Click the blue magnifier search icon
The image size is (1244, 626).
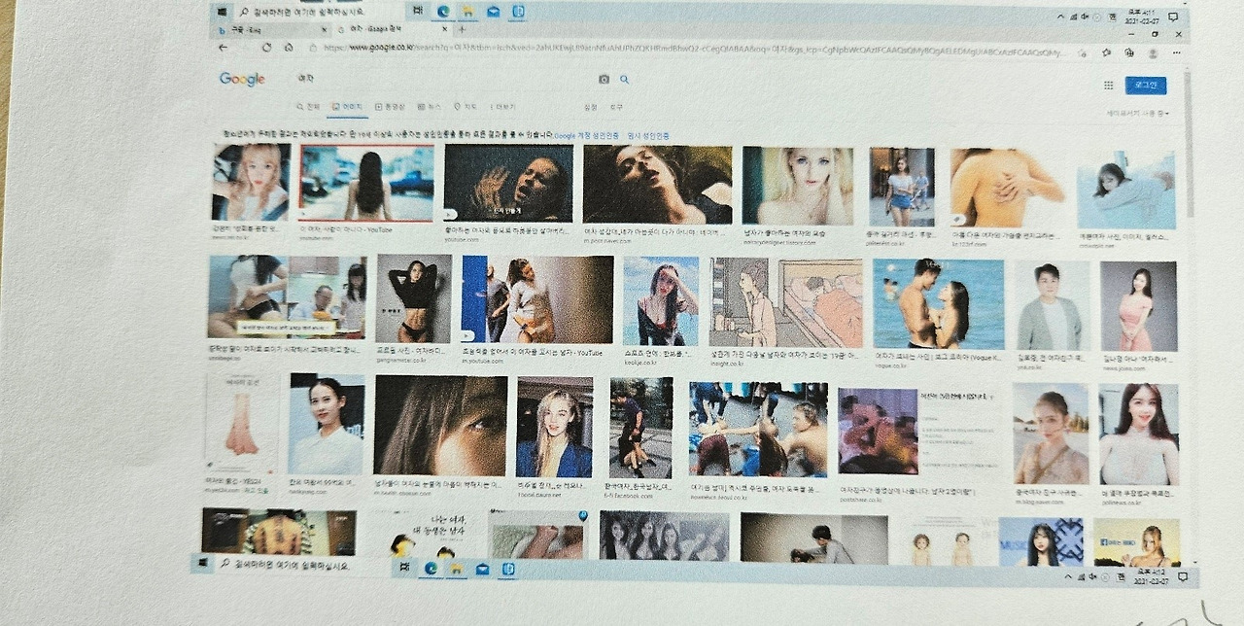click(x=624, y=80)
